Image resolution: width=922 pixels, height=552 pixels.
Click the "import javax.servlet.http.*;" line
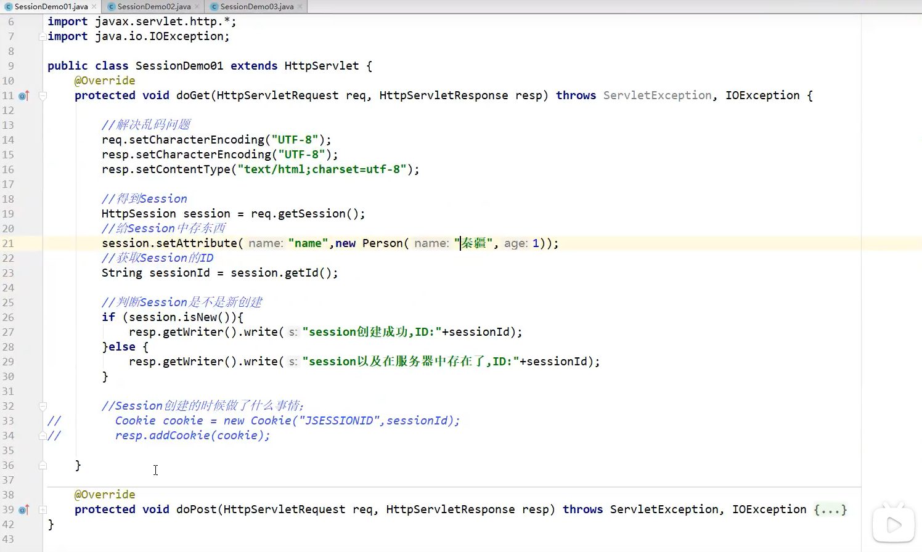(x=142, y=22)
